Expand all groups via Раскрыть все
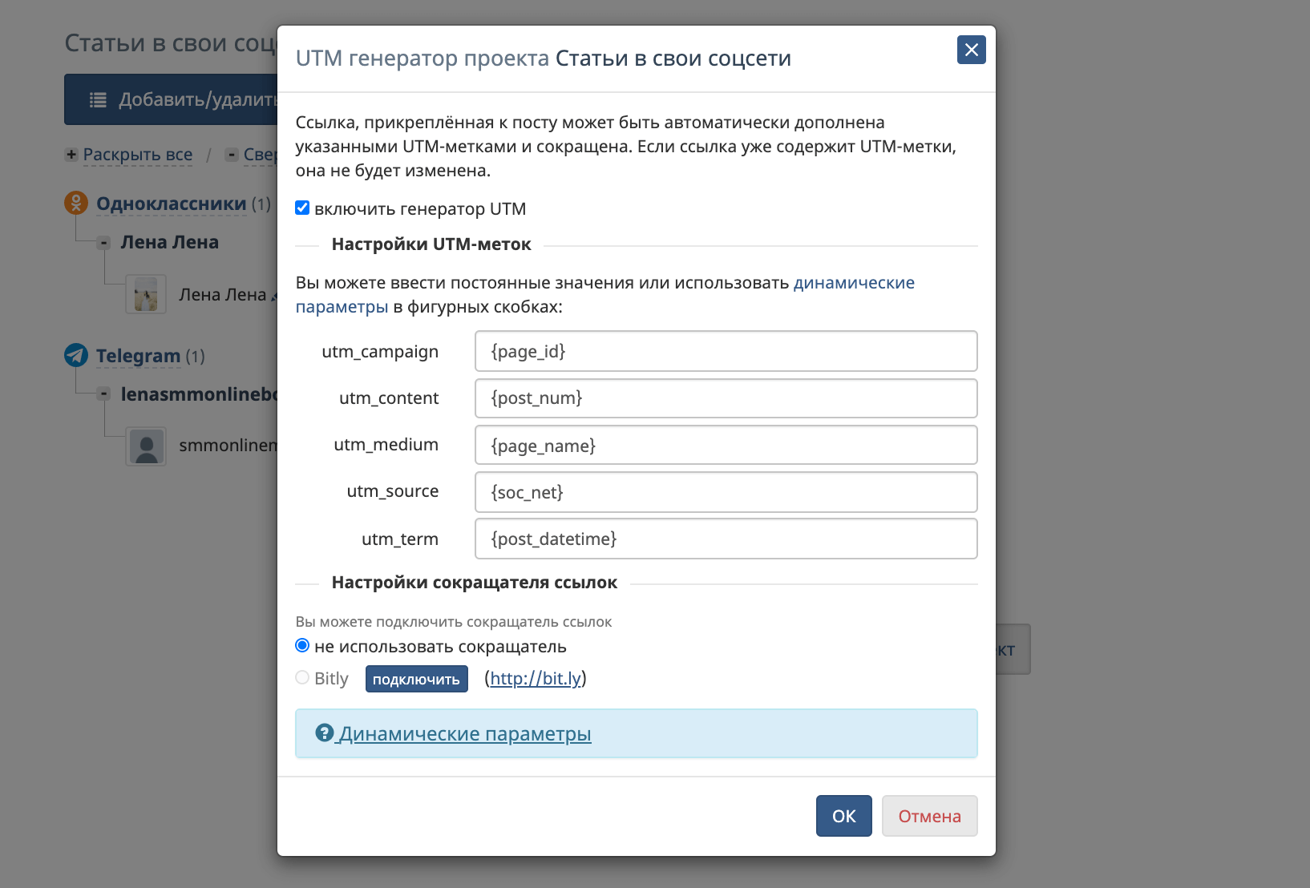This screenshot has height=888, width=1310. (138, 155)
